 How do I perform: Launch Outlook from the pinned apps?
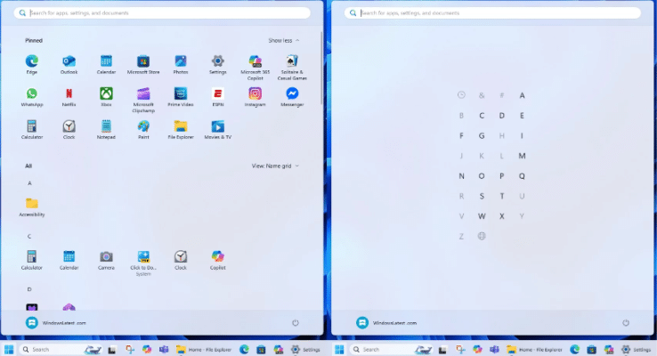point(69,64)
